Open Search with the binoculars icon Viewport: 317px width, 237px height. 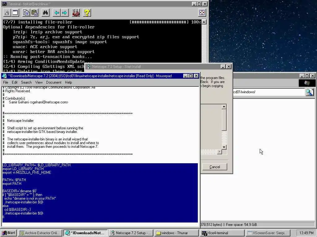[45, 13]
